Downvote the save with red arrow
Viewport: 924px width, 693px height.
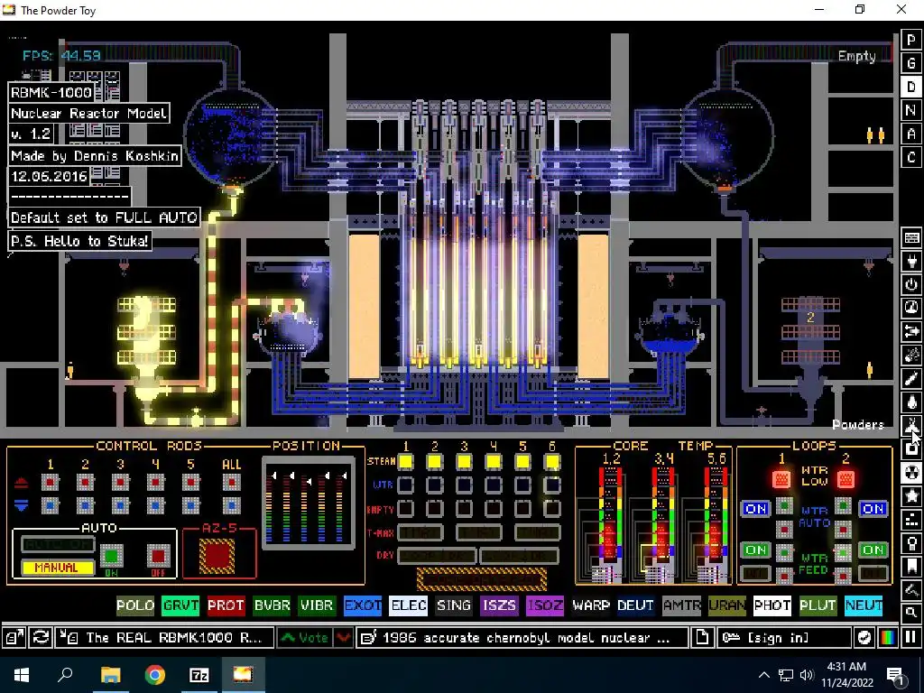pyautogui.click(x=344, y=638)
